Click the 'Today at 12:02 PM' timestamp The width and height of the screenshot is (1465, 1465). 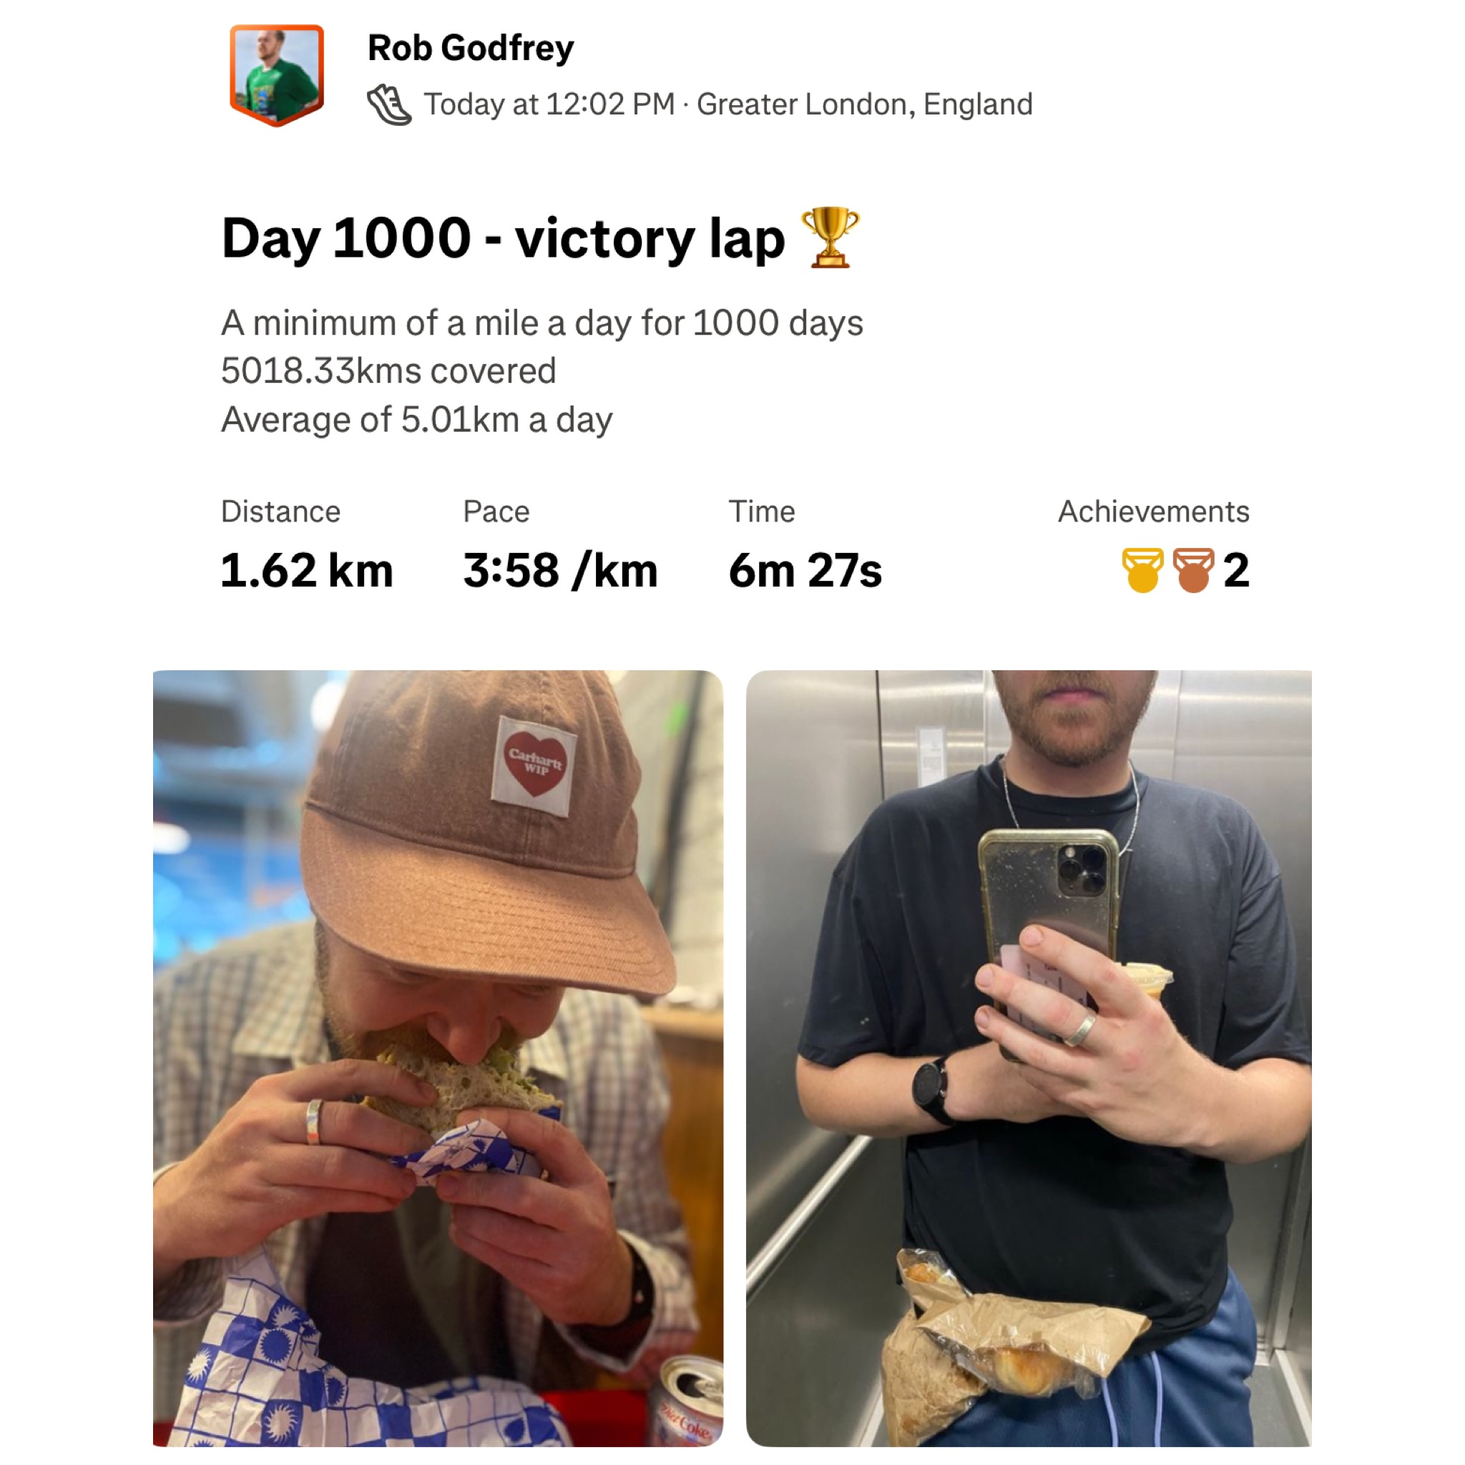coord(549,104)
